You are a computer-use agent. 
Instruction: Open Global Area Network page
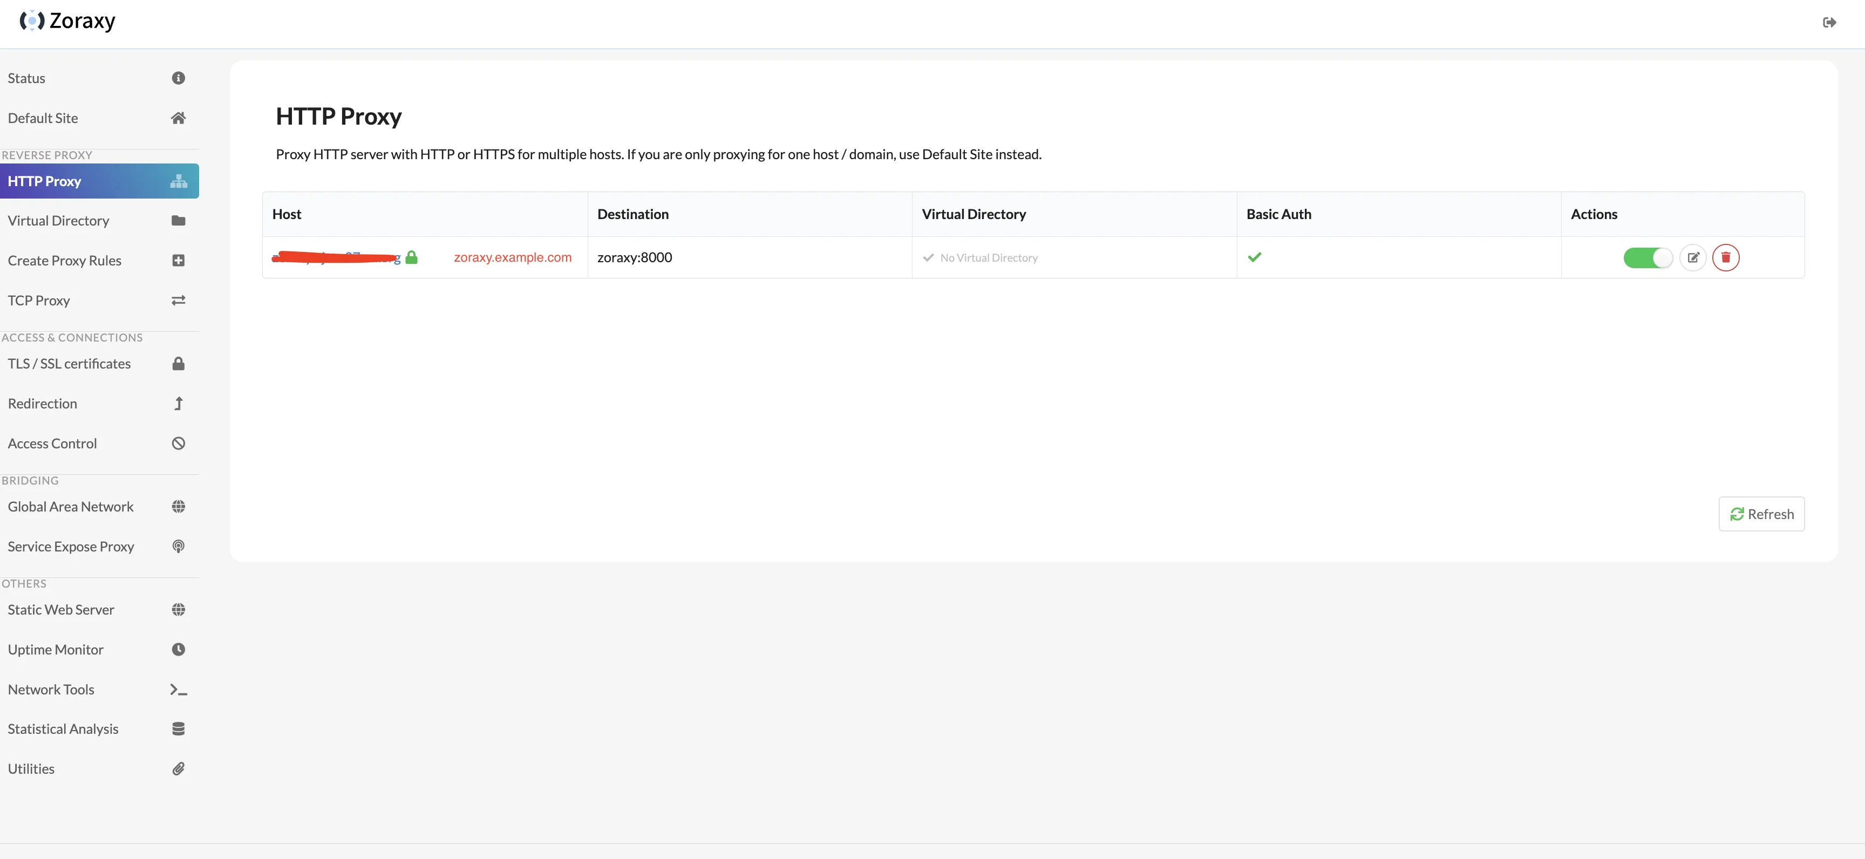(x=99, y=507)
